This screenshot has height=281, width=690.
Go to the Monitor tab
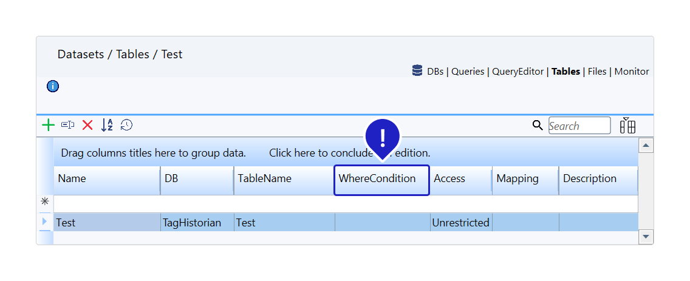(x=632, y=72)
